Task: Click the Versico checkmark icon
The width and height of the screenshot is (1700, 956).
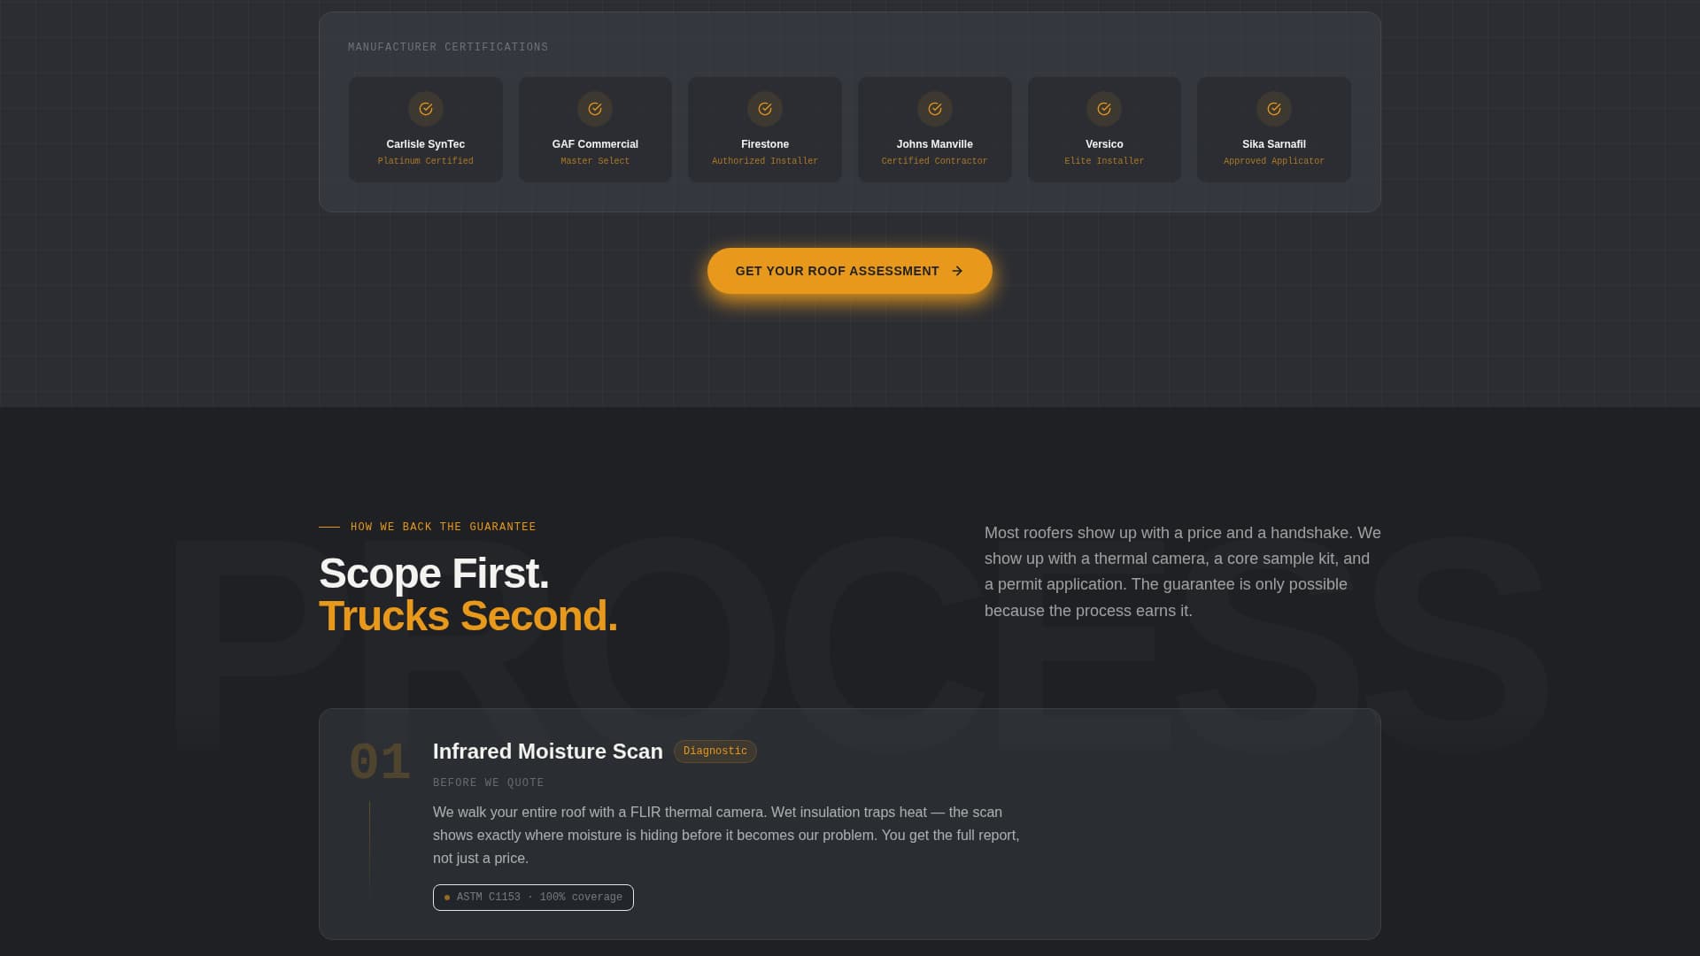Action: pyautogui.click(x=1104, y=109)
